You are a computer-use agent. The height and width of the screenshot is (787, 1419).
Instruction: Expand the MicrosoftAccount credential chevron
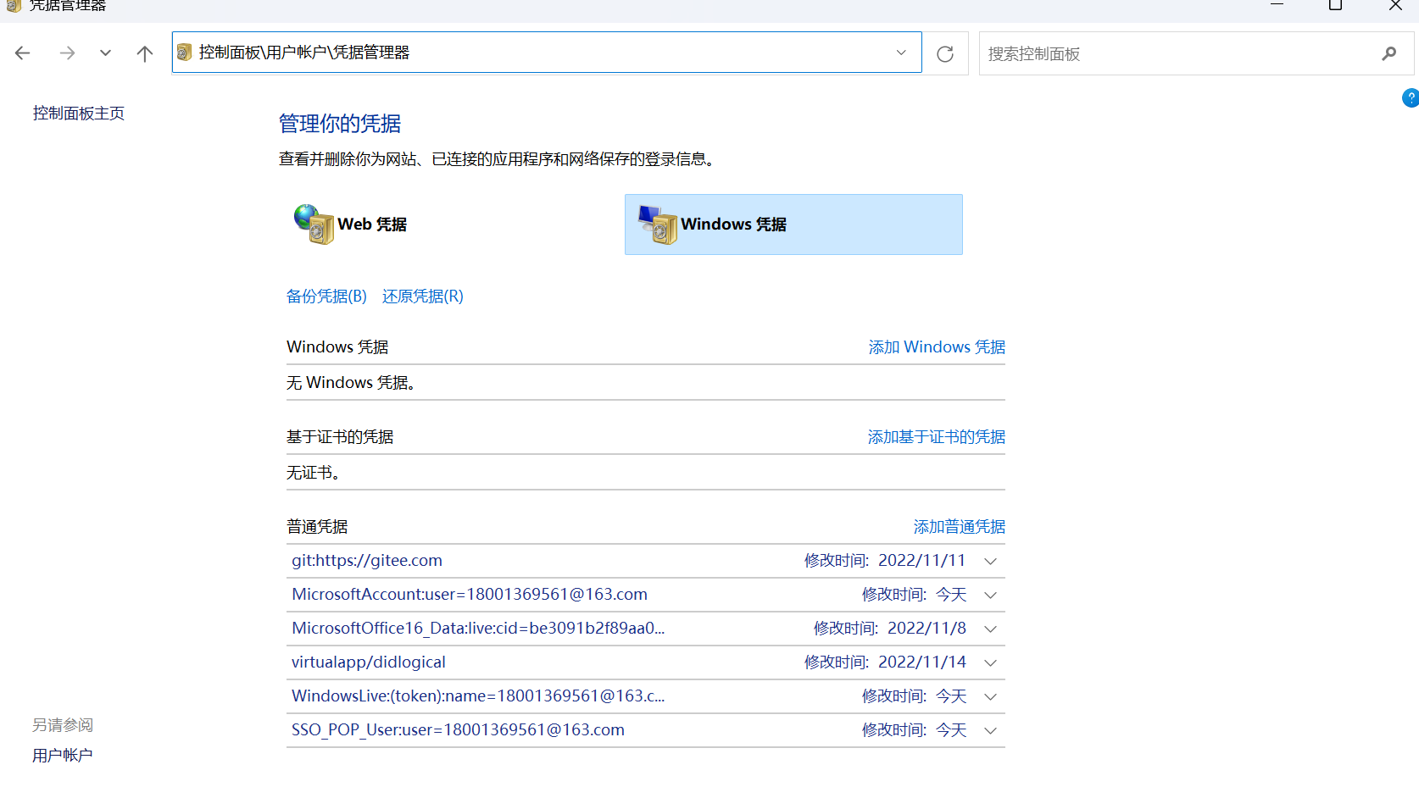coord(990,596)
